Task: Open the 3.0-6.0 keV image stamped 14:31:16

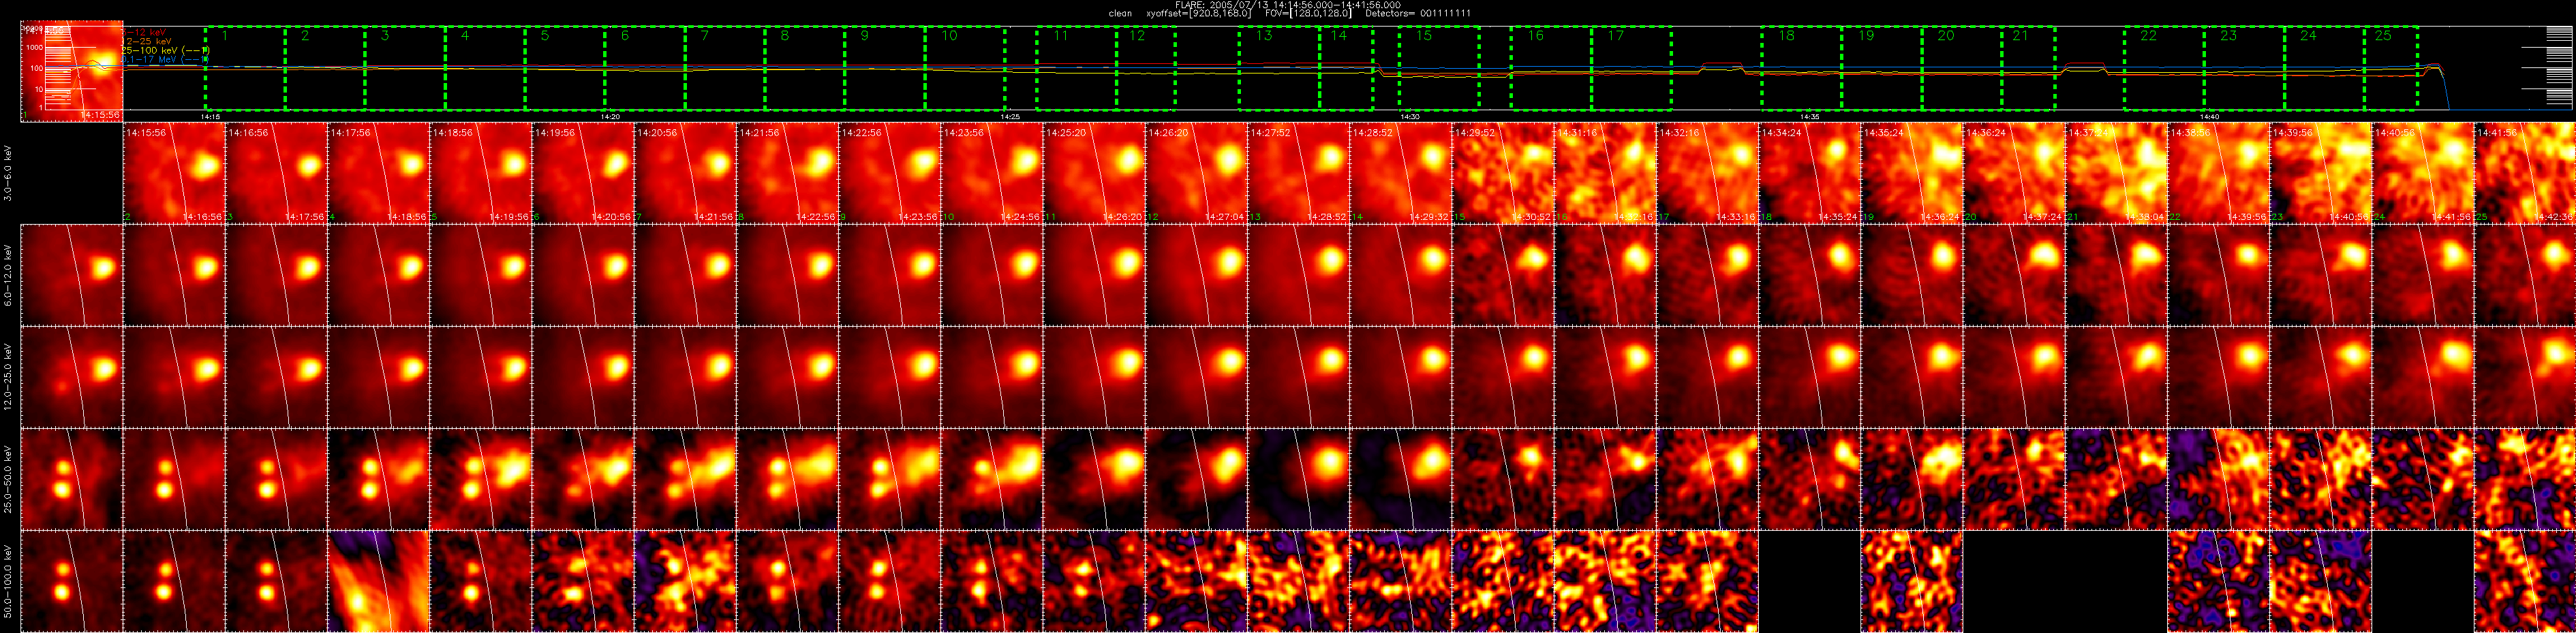Action: coord(1605,173)
